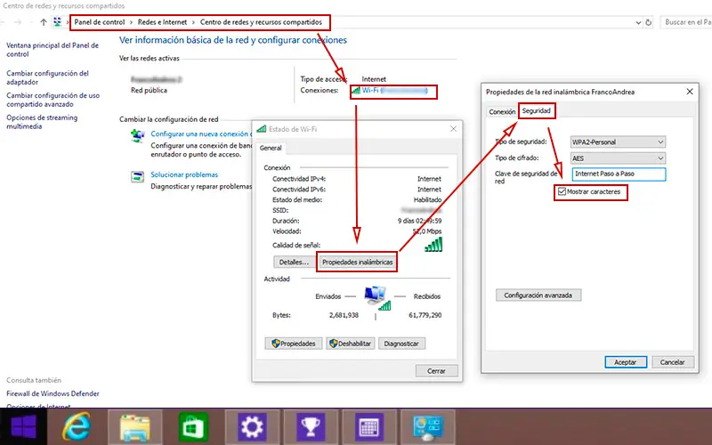Open Ventana principal del Panel de control
Viewport: 712px width, 445px height.
point(53,50)
